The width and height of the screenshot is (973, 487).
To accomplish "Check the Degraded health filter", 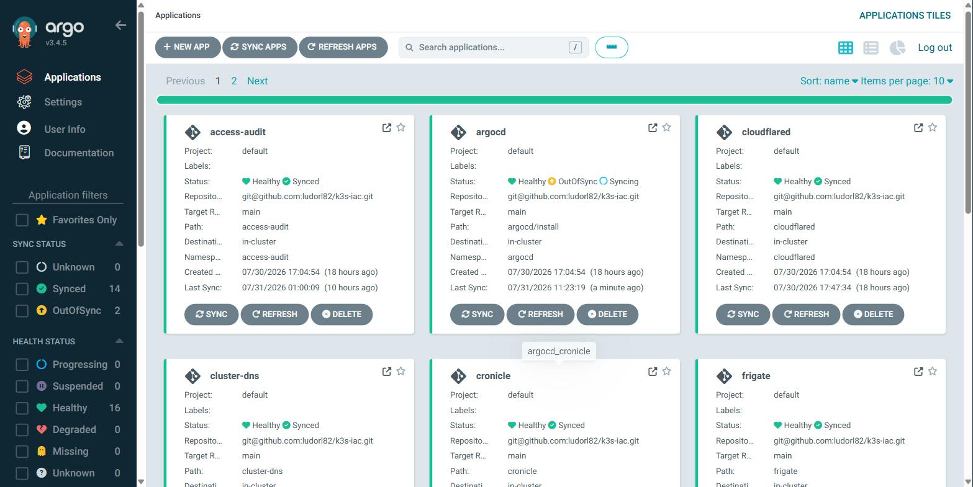I will [22, 430].
